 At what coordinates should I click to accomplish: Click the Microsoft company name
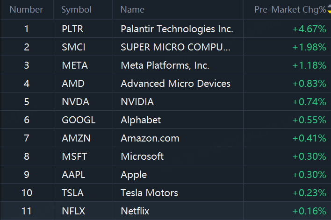142,156
